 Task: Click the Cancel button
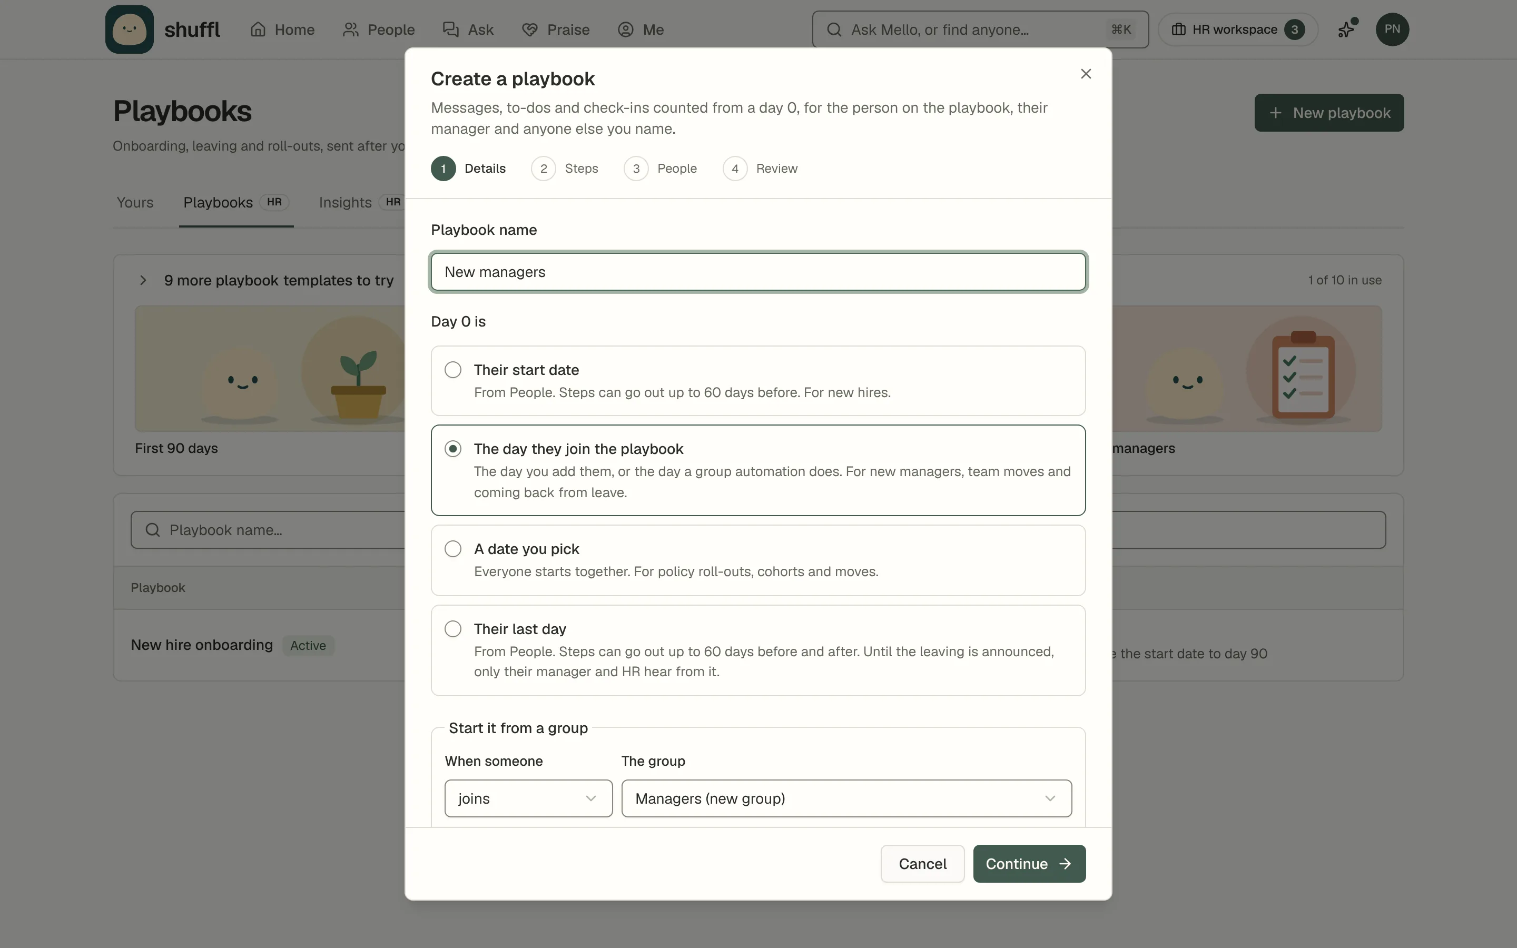pos(922,863)
